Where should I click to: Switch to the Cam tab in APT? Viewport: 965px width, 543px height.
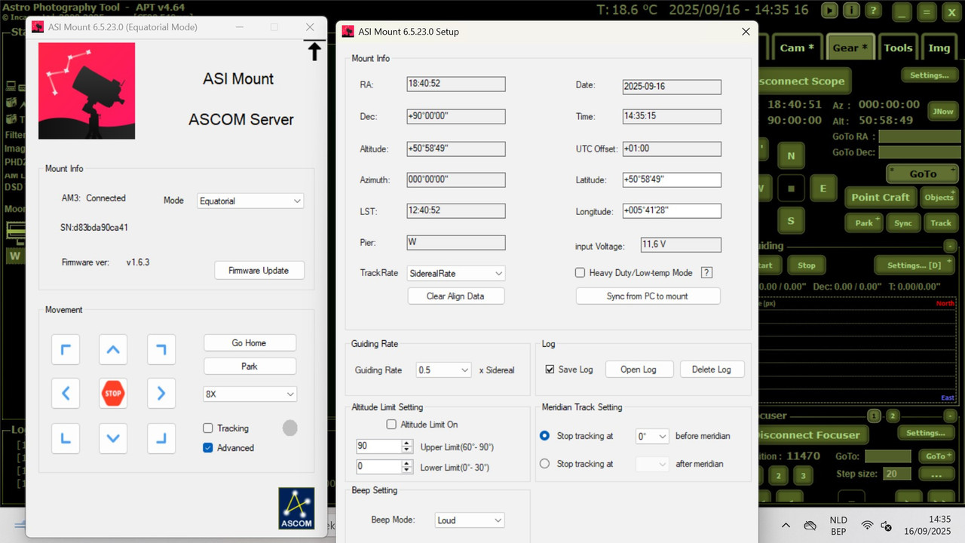click(797, 48)
